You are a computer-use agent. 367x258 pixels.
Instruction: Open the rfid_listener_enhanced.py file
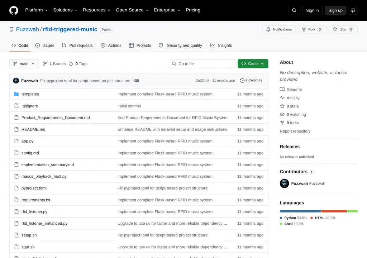tap(44, 223)
